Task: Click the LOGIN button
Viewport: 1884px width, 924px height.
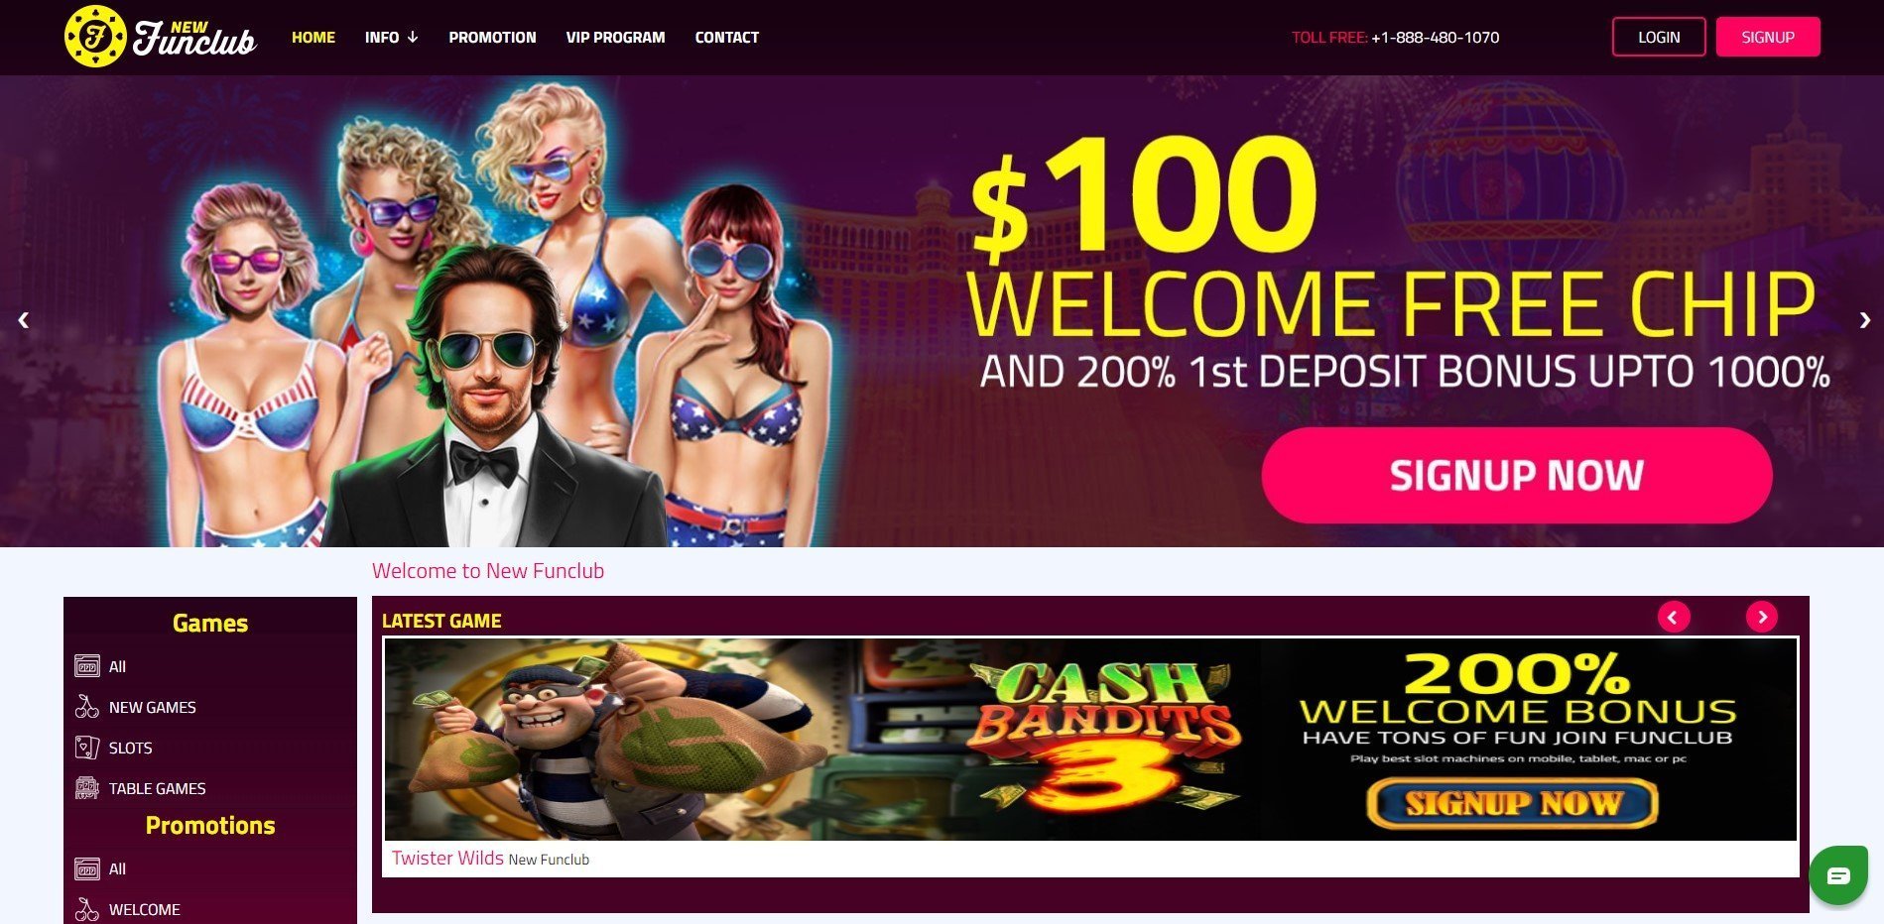Action: tap(1659, 37)
